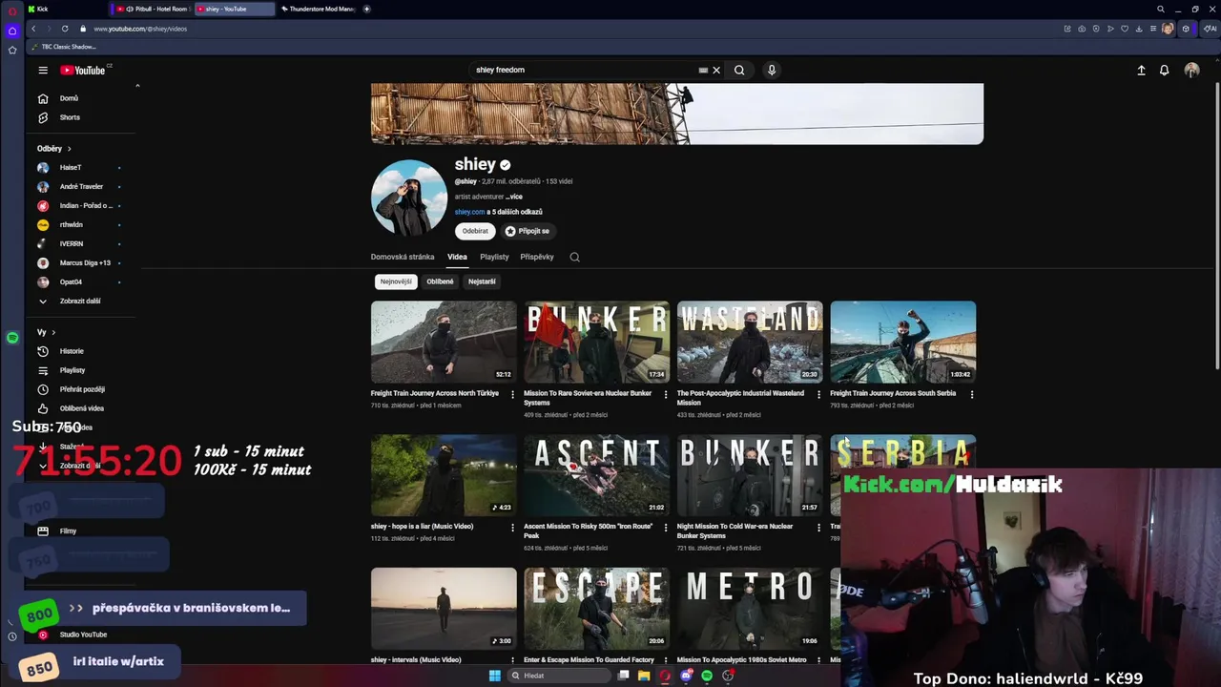Expand Zobrazit další subscriptions

coord(80,302)
